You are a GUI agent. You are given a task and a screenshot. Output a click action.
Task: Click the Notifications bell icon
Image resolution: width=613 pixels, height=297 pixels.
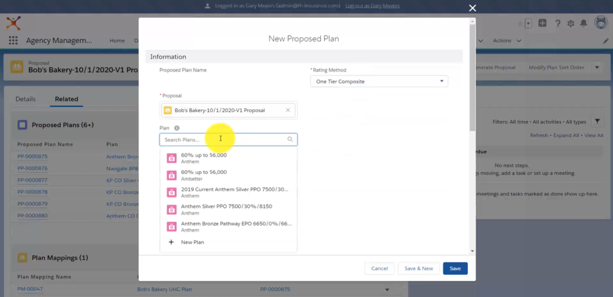coord(584,22)
